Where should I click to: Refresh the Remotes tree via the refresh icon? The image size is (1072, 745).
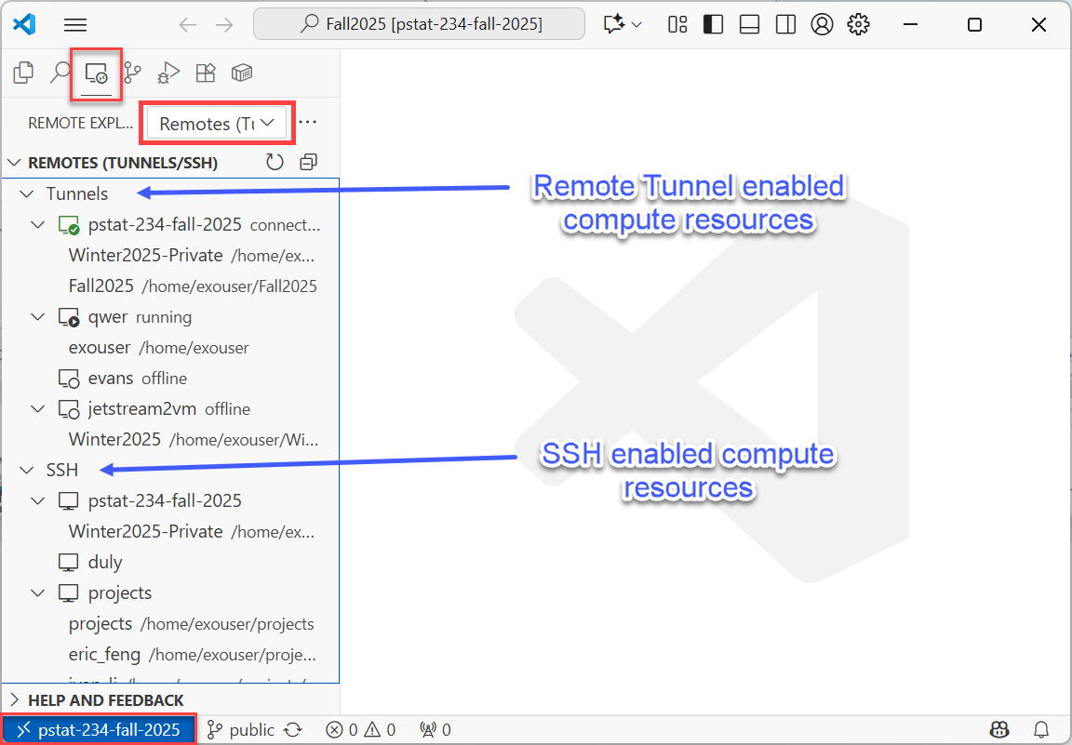point(275,161)
